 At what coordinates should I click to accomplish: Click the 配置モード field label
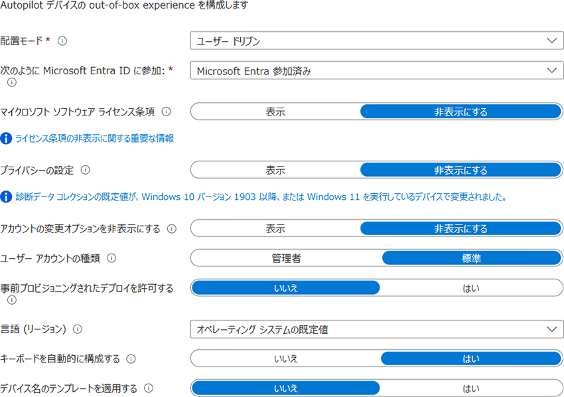click(22, 40)
